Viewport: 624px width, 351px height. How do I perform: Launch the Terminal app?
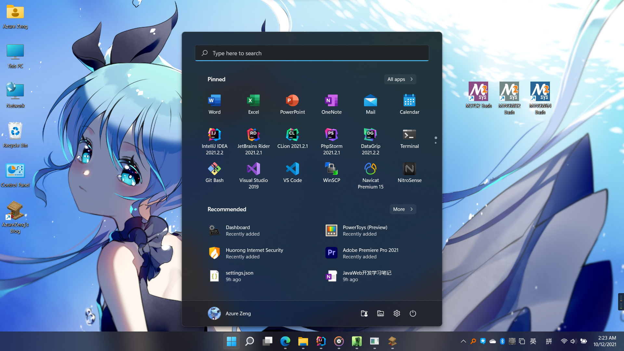[409, 138]
